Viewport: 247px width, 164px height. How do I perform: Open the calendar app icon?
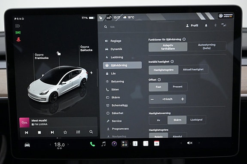click(157, 143)
